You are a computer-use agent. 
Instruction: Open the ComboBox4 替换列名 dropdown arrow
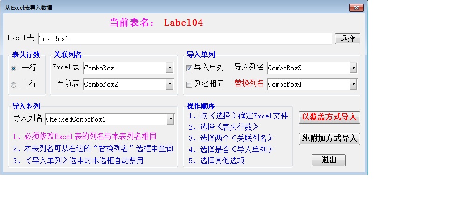coord(353,84)
